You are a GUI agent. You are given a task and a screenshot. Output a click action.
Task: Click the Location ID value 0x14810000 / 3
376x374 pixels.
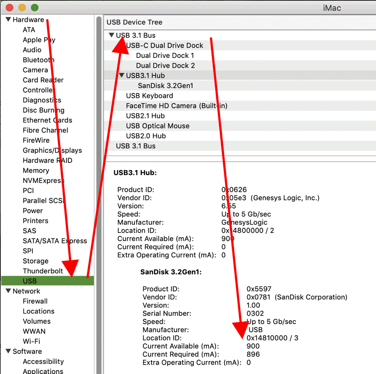point(273,338)
